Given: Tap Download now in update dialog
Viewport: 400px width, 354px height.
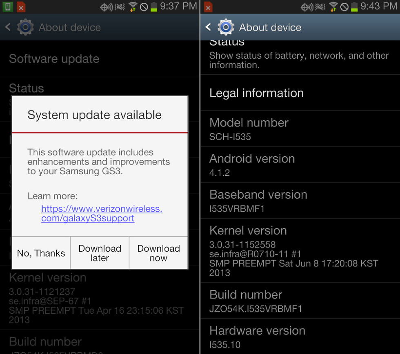Looking at the screenshot, I should coord(158,253).
